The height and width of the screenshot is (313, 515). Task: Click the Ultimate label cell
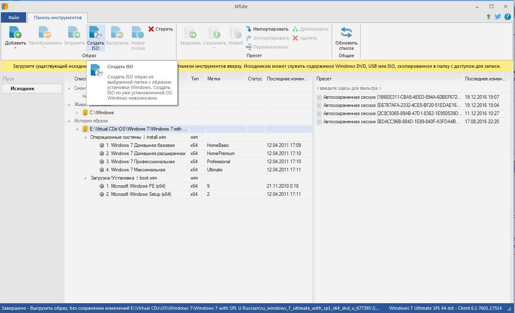pos(215,170)
